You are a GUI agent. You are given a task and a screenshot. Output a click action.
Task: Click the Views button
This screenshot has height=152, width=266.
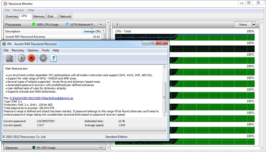click(x=243, y=25)
